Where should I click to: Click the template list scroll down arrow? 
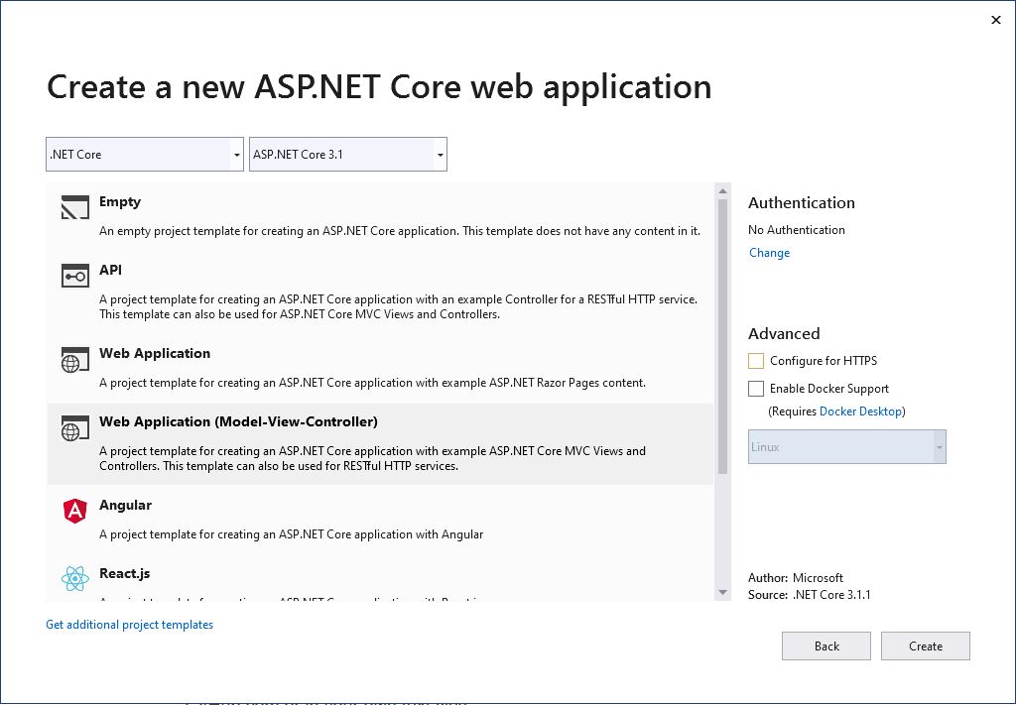722,592
